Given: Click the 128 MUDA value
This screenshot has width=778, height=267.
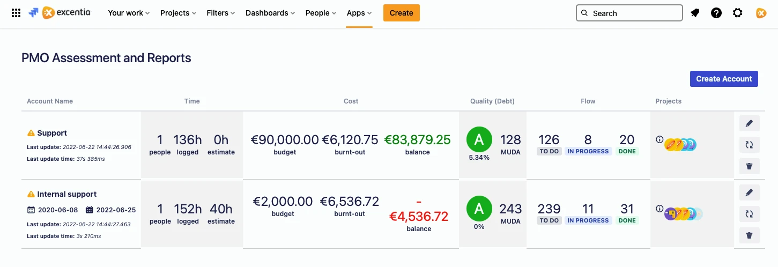Looking at the screenshot, I should click(x=510, y=140).
